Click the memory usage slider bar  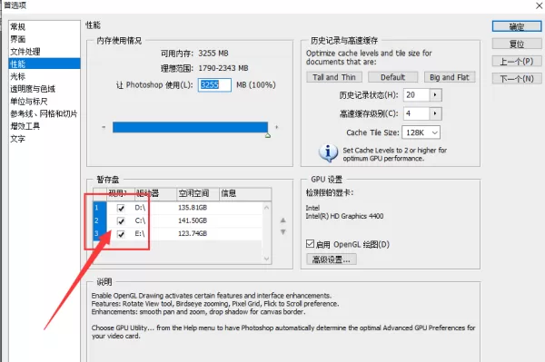[190, 127]
